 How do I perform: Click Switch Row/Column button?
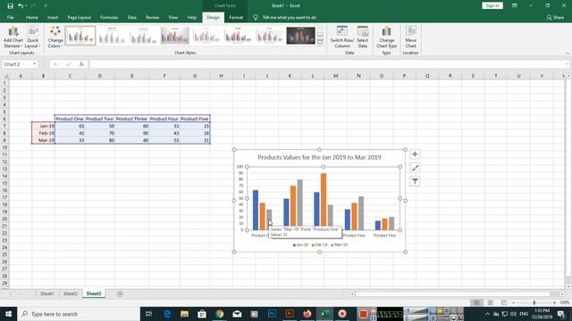[341, 37]
